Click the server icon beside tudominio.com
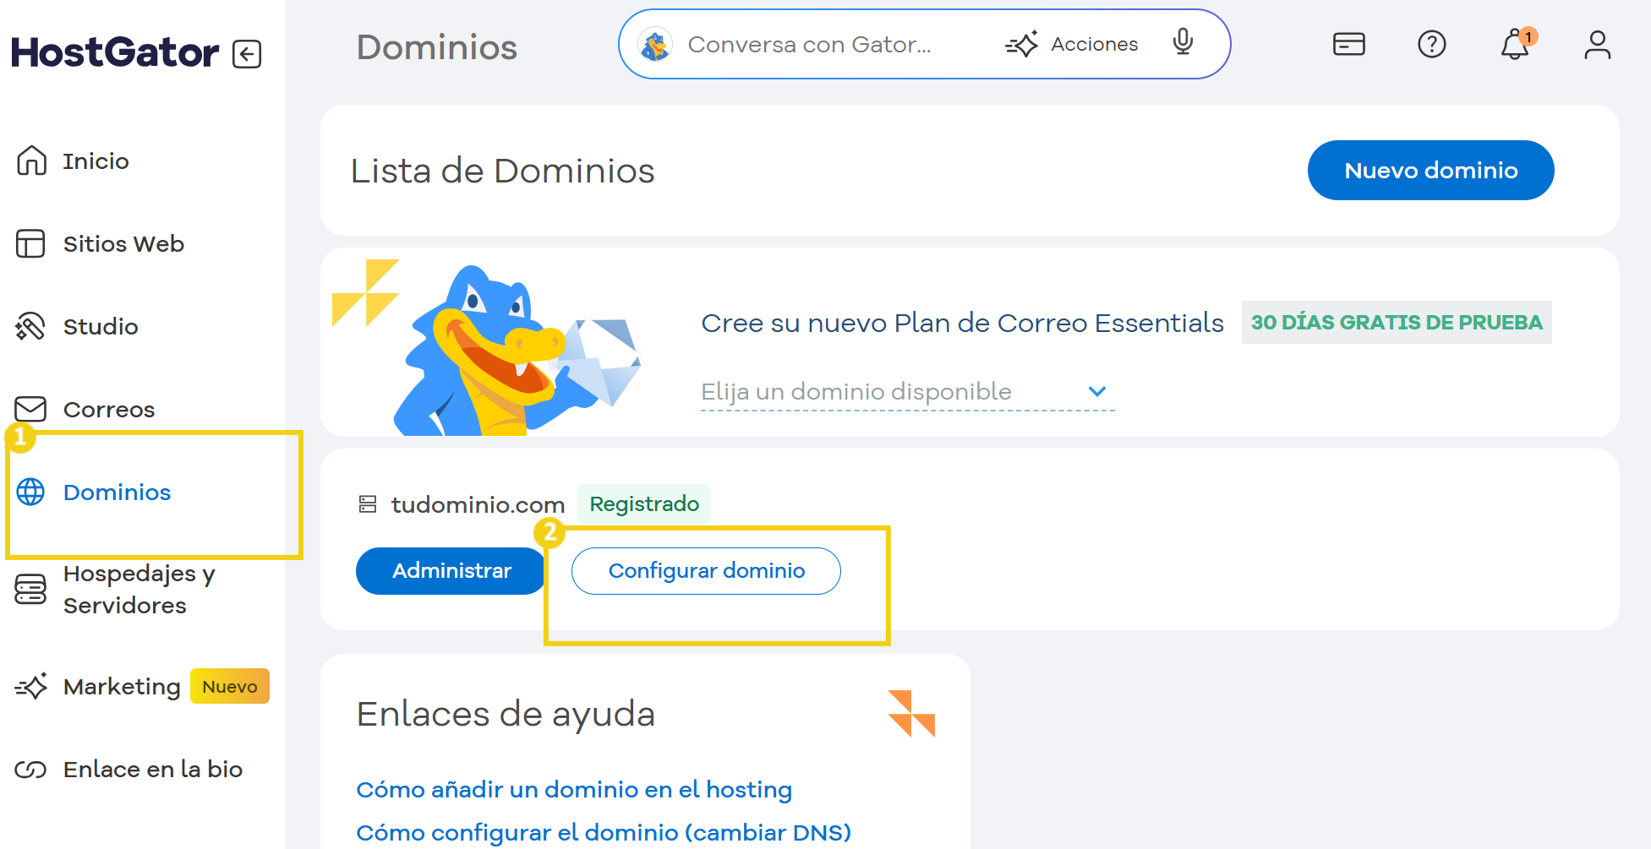Screen dimensions: 1651x849 368,504
